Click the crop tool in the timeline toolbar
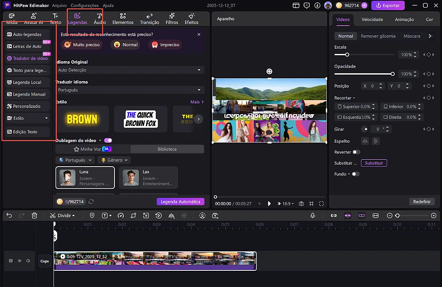 pos(134,216)
